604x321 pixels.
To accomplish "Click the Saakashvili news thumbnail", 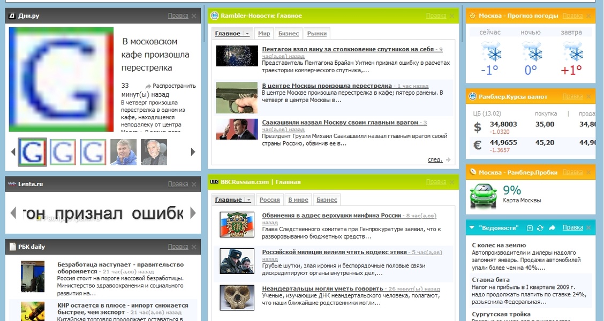I will pyautogui.click(x=237, y=129).
